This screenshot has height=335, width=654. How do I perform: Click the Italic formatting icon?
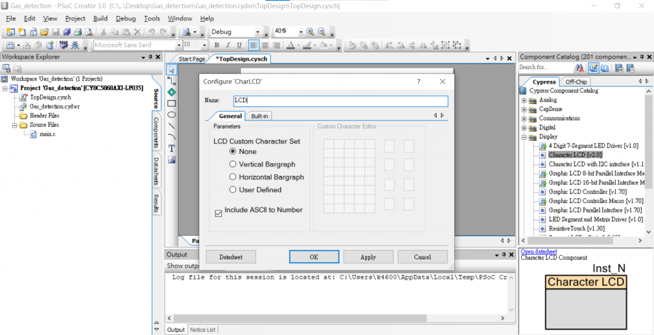228,45
